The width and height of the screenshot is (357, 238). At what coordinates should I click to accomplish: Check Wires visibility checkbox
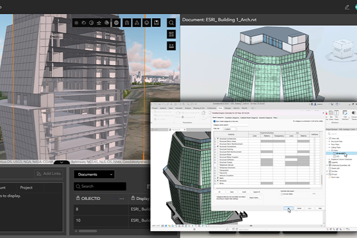[218, 183]
